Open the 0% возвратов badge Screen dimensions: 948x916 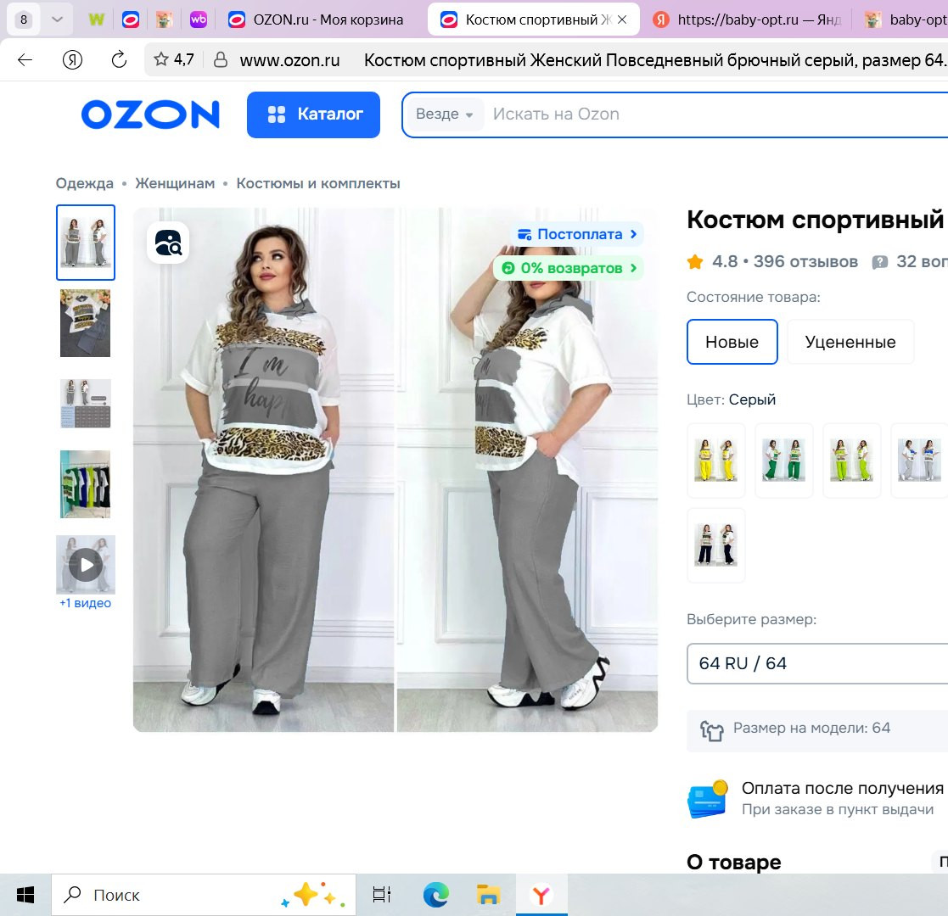(569, 268)
